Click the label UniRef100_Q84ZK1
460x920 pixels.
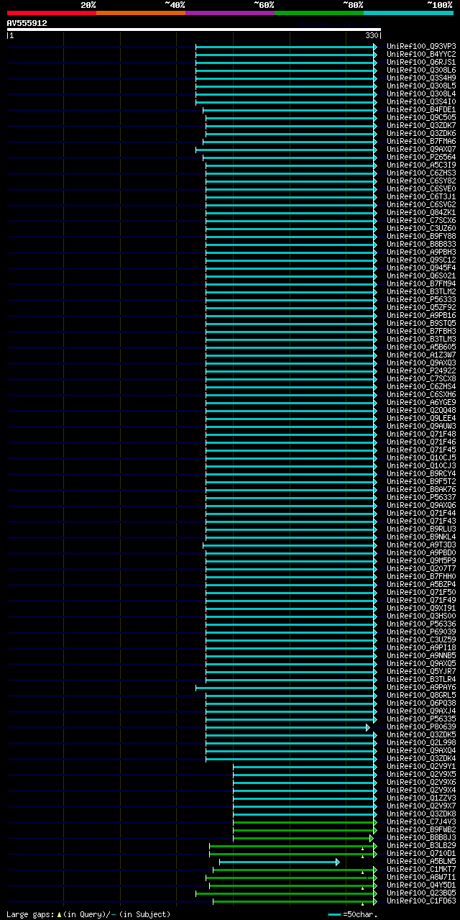(421, 212)
